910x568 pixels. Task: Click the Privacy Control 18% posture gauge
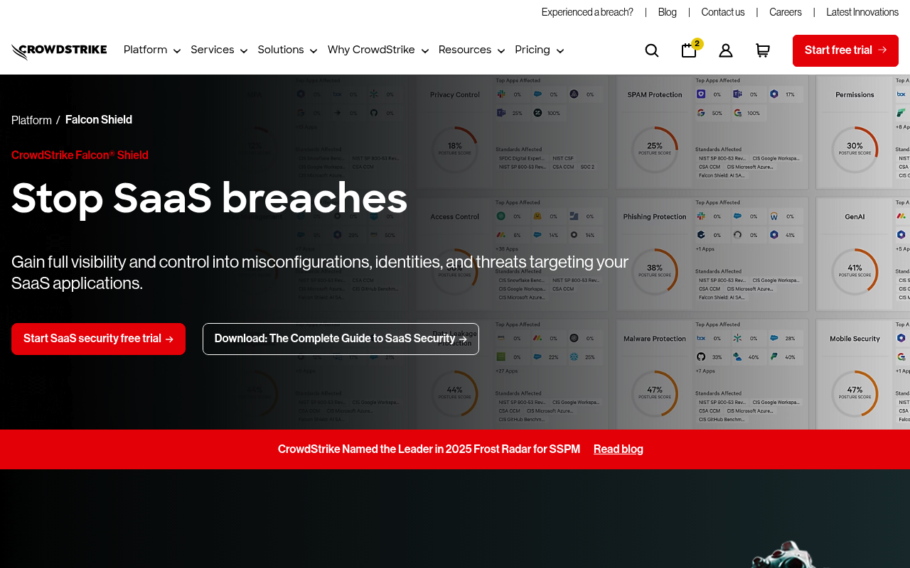click(455, 149)
